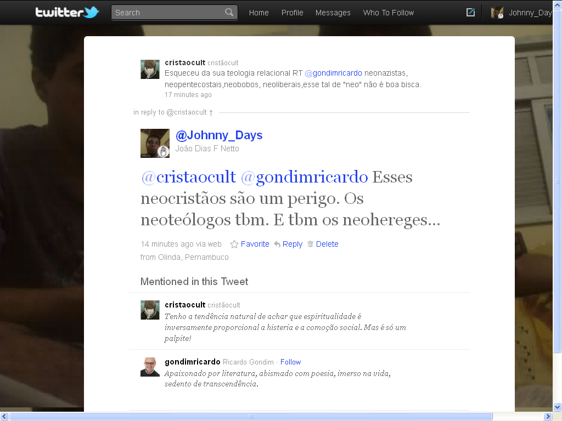Click the vertical scrollbar thumb
This screenshot has width=562, height=421.
point(558,181)
